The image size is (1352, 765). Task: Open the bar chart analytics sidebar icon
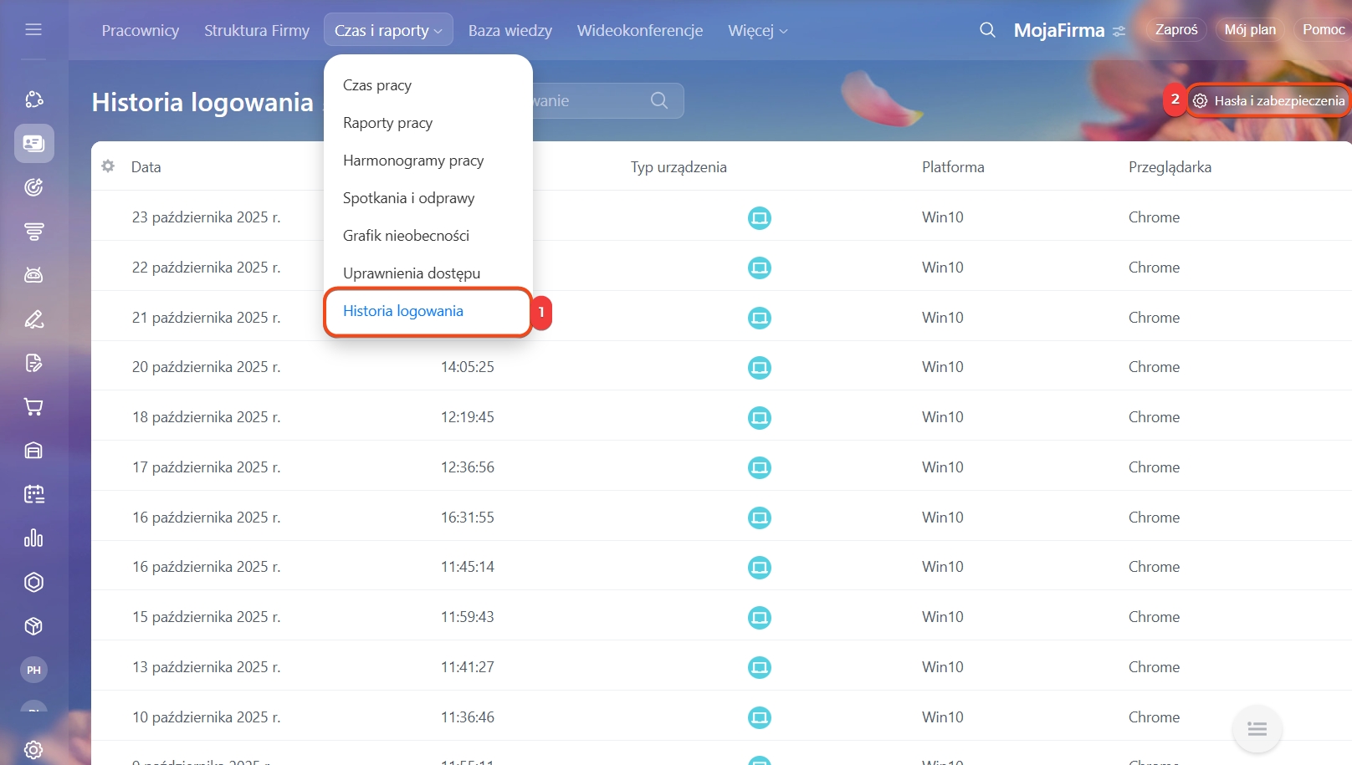pyautogui.click(x=33, y=538)
